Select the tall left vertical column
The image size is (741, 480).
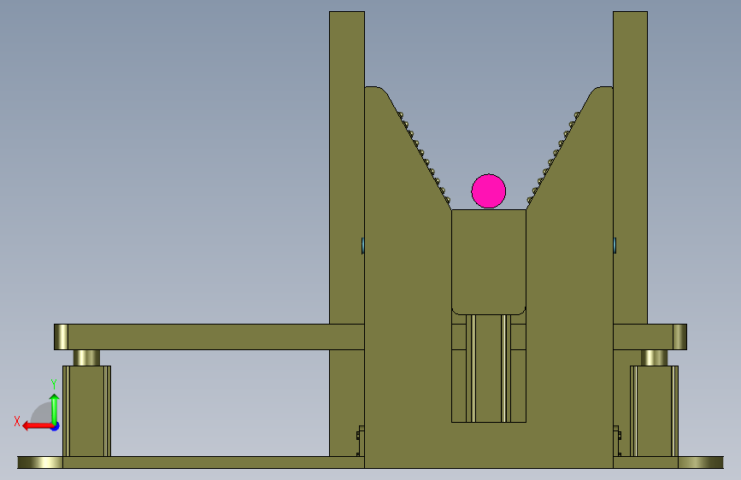347,167
